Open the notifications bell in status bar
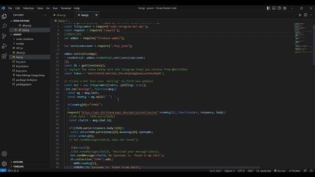Screen dimensions: 315x177 coord(311,171)
